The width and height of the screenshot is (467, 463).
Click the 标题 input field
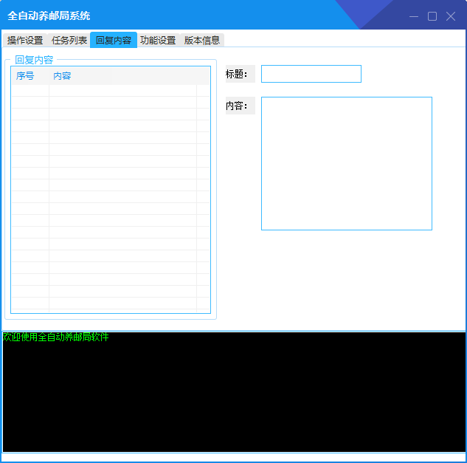(x=311, y=74)
